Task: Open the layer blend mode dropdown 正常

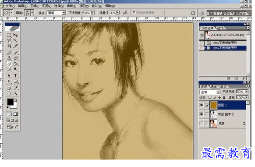Action: tap(210, 92)
